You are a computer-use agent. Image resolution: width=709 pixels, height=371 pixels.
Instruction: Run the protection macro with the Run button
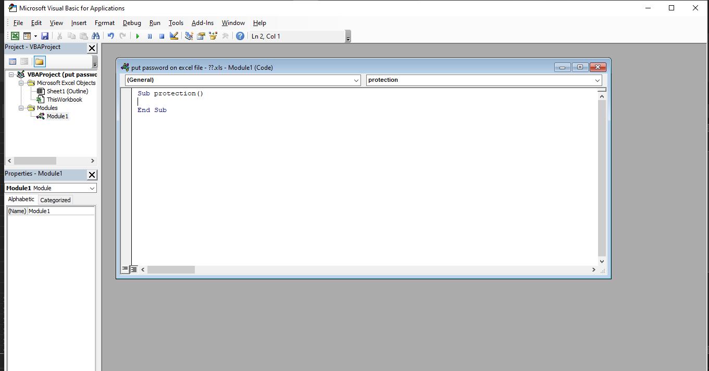pyautogui.click(x=137, y=35)
